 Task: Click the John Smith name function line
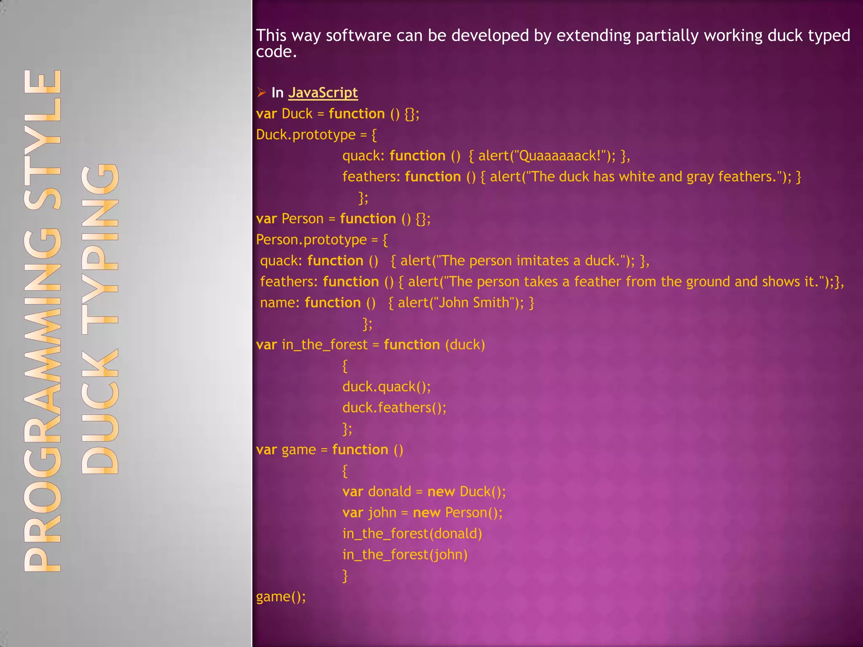point(397,303)
